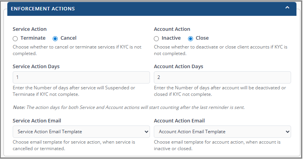Image resolution: width=303 pixels, height=159 pixels.
Task: Click the Service Action Days field label
Action: click(36, 66)
